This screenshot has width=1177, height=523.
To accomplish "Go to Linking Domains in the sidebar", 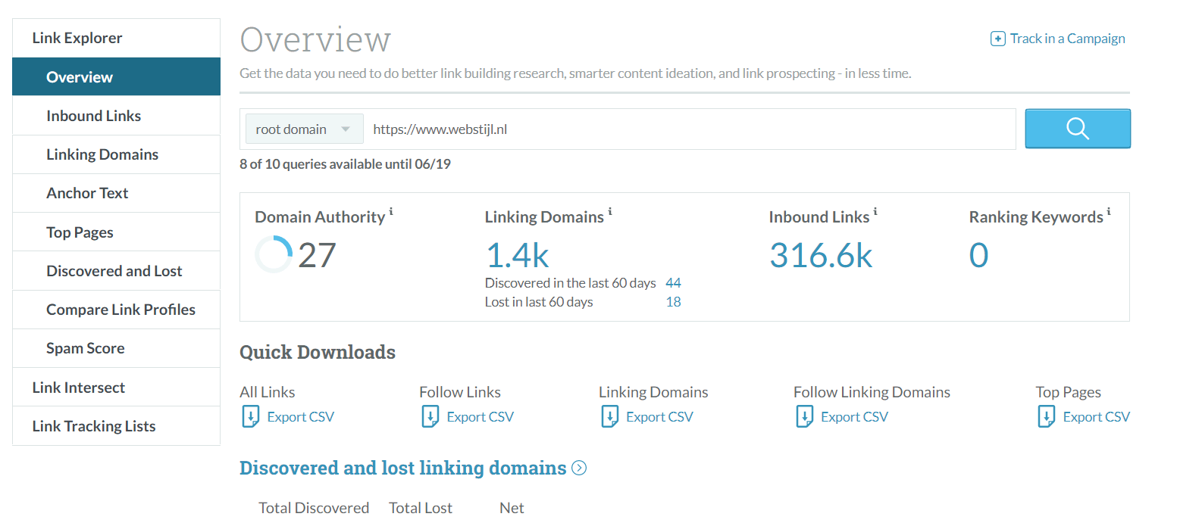I will 116,154.
